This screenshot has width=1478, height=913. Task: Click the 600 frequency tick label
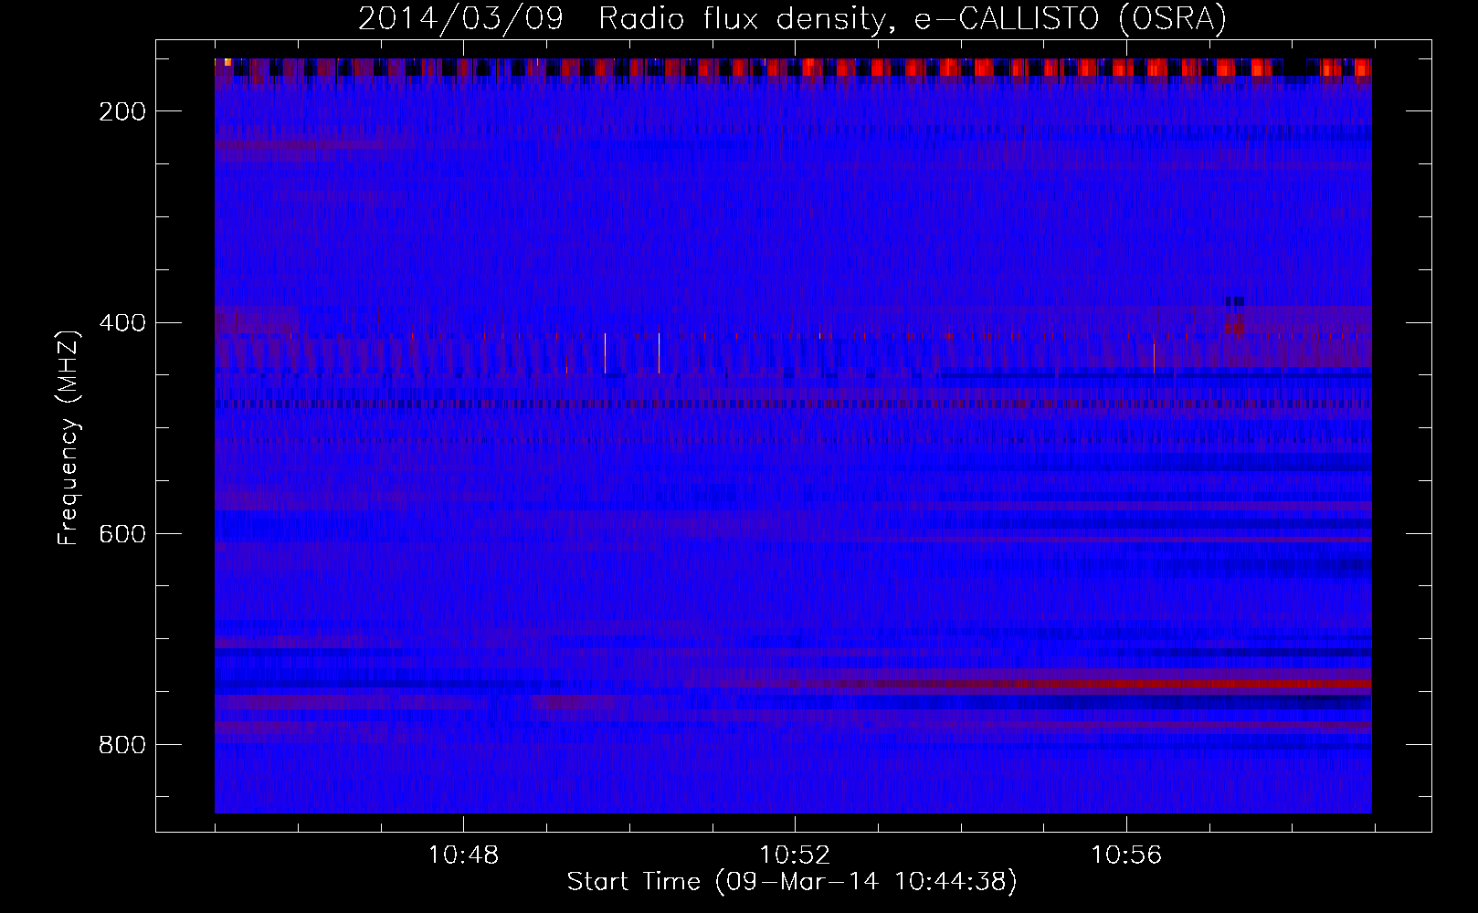pos(122,534)
